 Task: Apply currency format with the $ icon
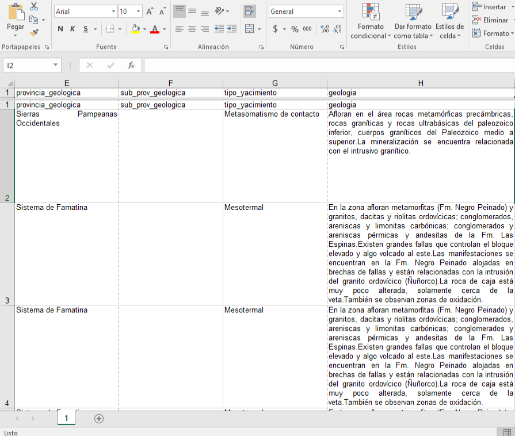[x=275, y=29]
